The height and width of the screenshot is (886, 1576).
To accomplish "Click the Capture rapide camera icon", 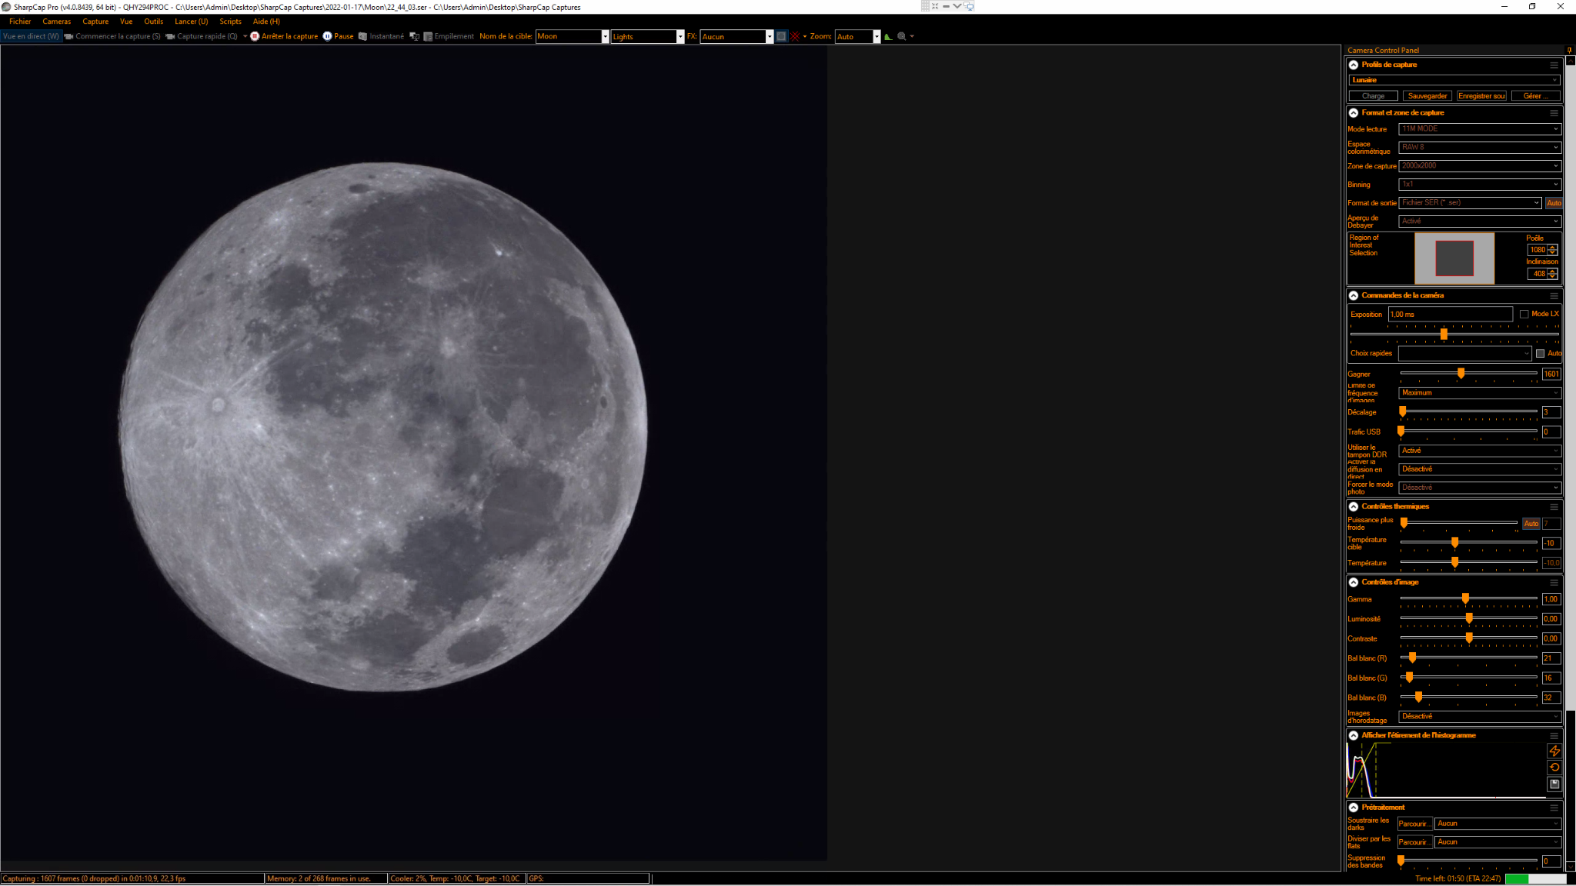I will pyautogui.click(x=170, y=36).
